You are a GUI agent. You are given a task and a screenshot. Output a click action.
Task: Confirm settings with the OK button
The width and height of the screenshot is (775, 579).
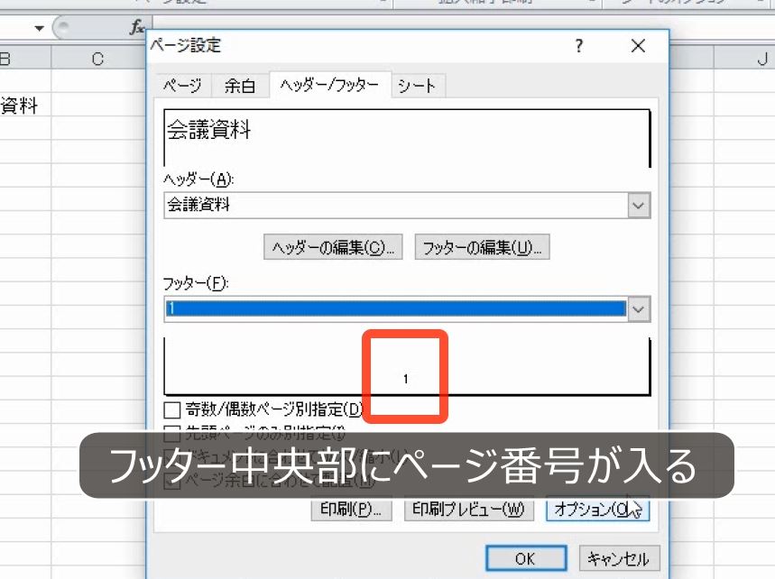(526, 558)
